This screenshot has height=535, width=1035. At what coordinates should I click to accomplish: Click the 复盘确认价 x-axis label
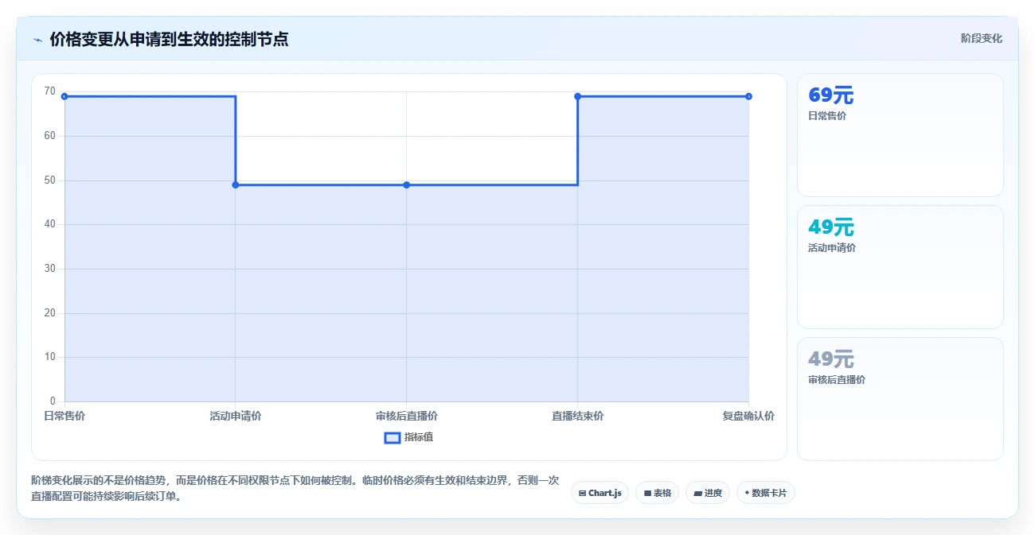(x=748, y=416)
